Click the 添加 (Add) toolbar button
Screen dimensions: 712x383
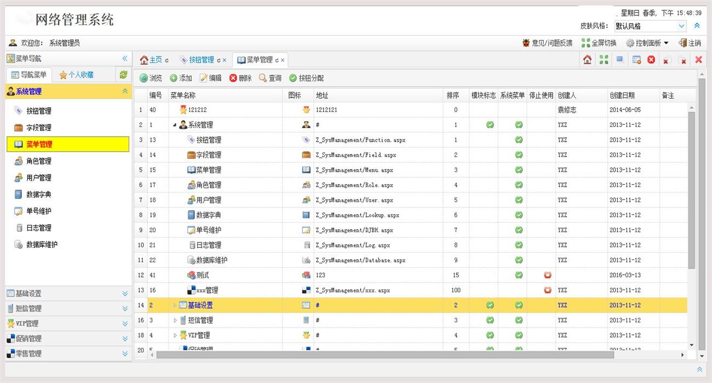(x=181, y=78)
